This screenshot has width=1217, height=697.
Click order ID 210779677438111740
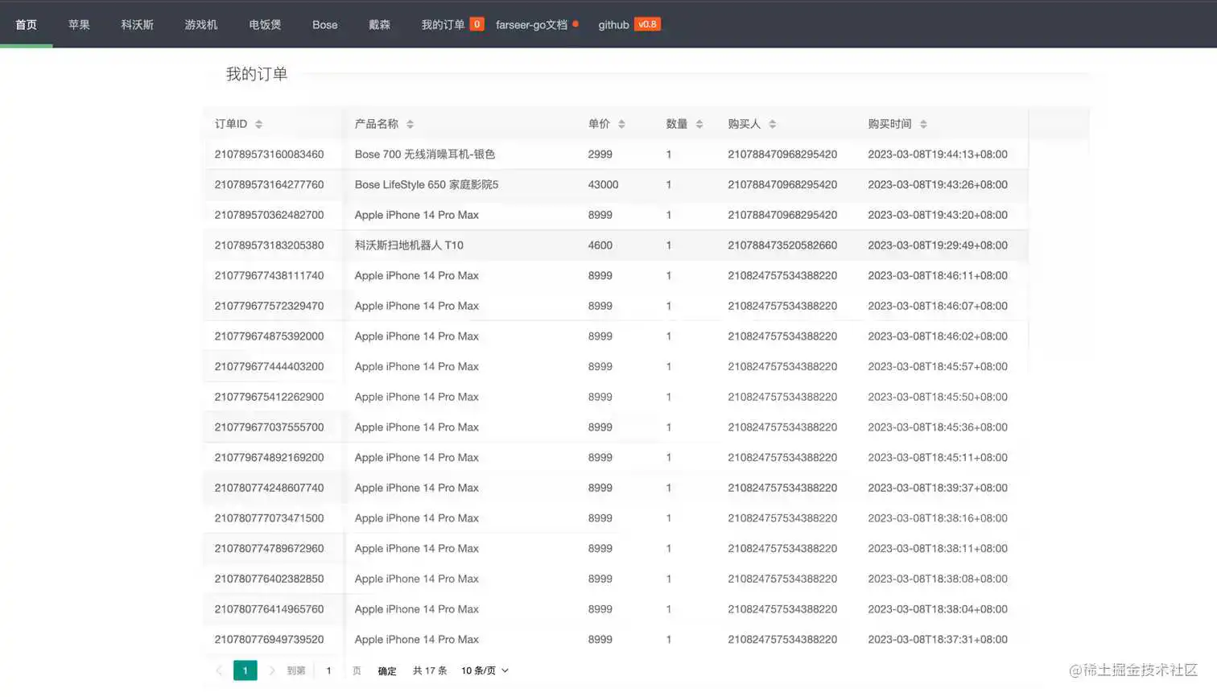point(269,276)
